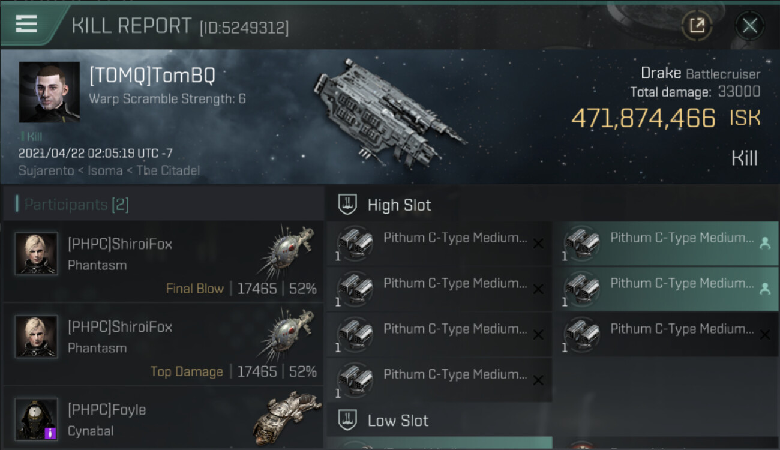The width and height of the screenshot is (780, 450).
Task: Open Foyle's character portrait
Action: 36,419
